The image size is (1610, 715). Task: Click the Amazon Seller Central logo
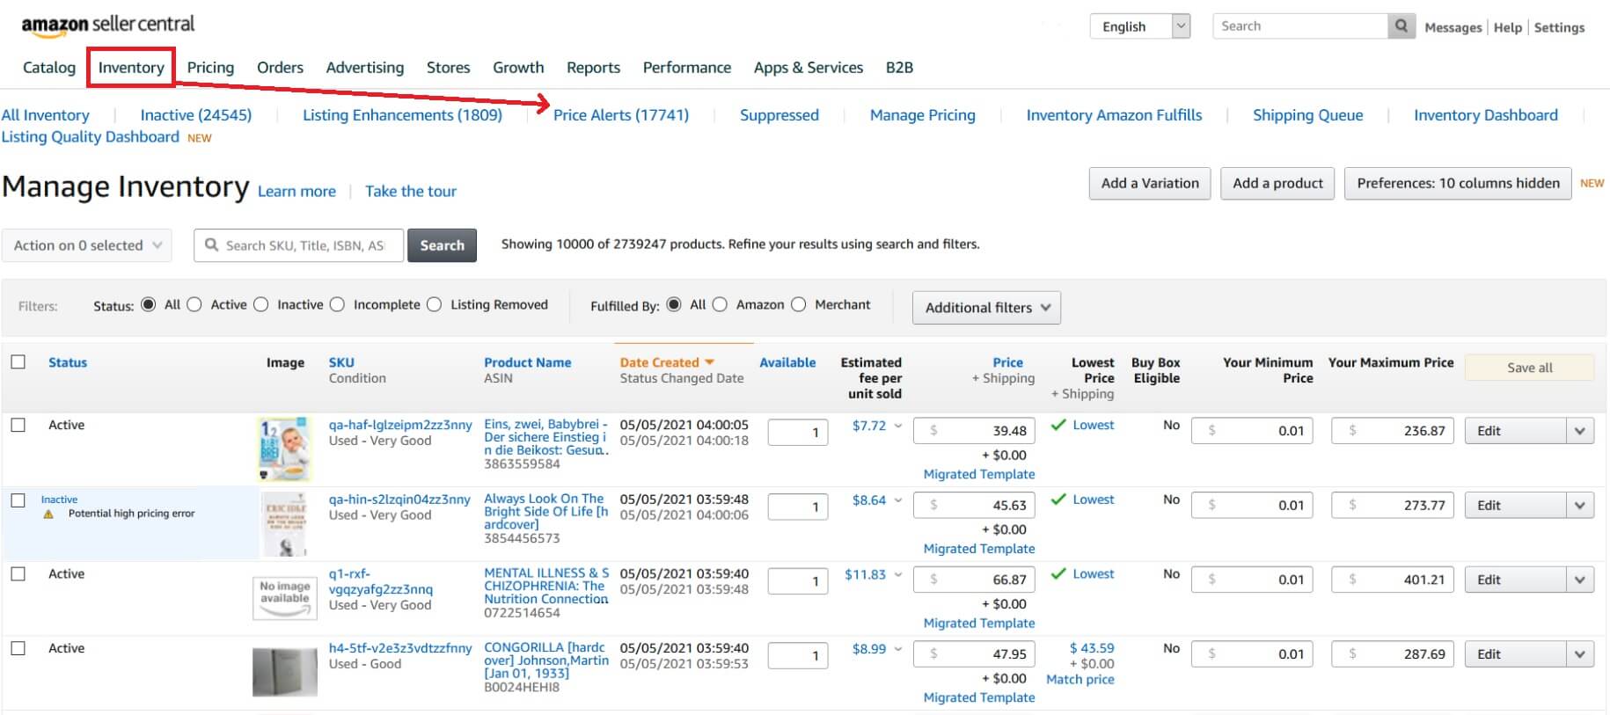108,25
